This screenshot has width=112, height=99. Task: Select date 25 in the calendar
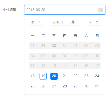click(32, 86)
